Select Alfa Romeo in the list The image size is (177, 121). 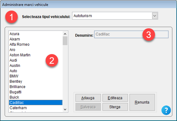click(36, 44)
